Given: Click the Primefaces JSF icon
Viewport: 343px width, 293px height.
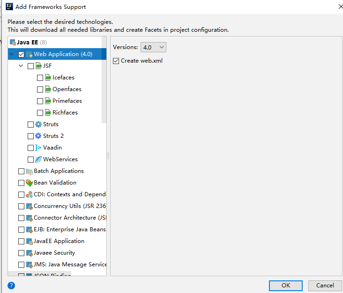Looking at the screenshot, I should tap(48, 101).
